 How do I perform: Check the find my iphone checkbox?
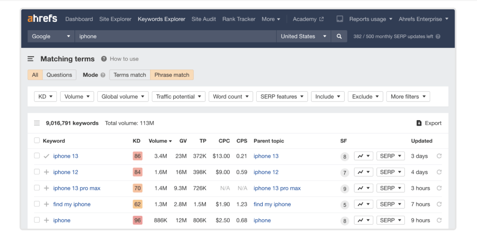(37, 204)
